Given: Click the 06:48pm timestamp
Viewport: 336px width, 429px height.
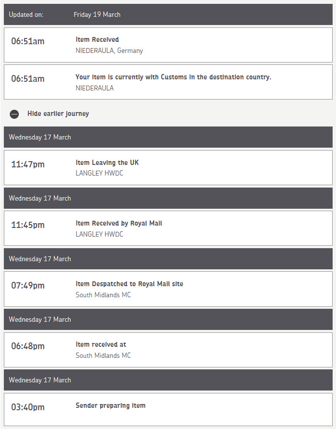Looking at the screenshot, I should point(28,346).
